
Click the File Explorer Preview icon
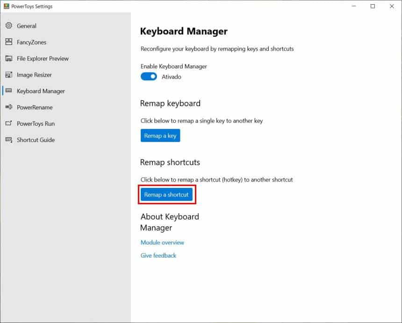pyautogui.click(x=9, y=58)
